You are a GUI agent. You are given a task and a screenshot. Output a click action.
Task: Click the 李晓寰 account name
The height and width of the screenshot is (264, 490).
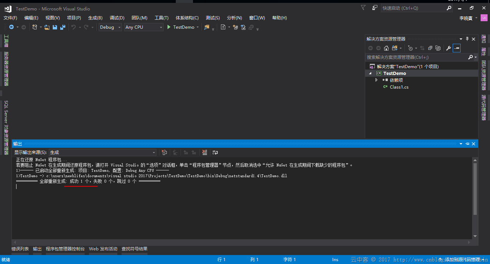[x=466, y=18]
